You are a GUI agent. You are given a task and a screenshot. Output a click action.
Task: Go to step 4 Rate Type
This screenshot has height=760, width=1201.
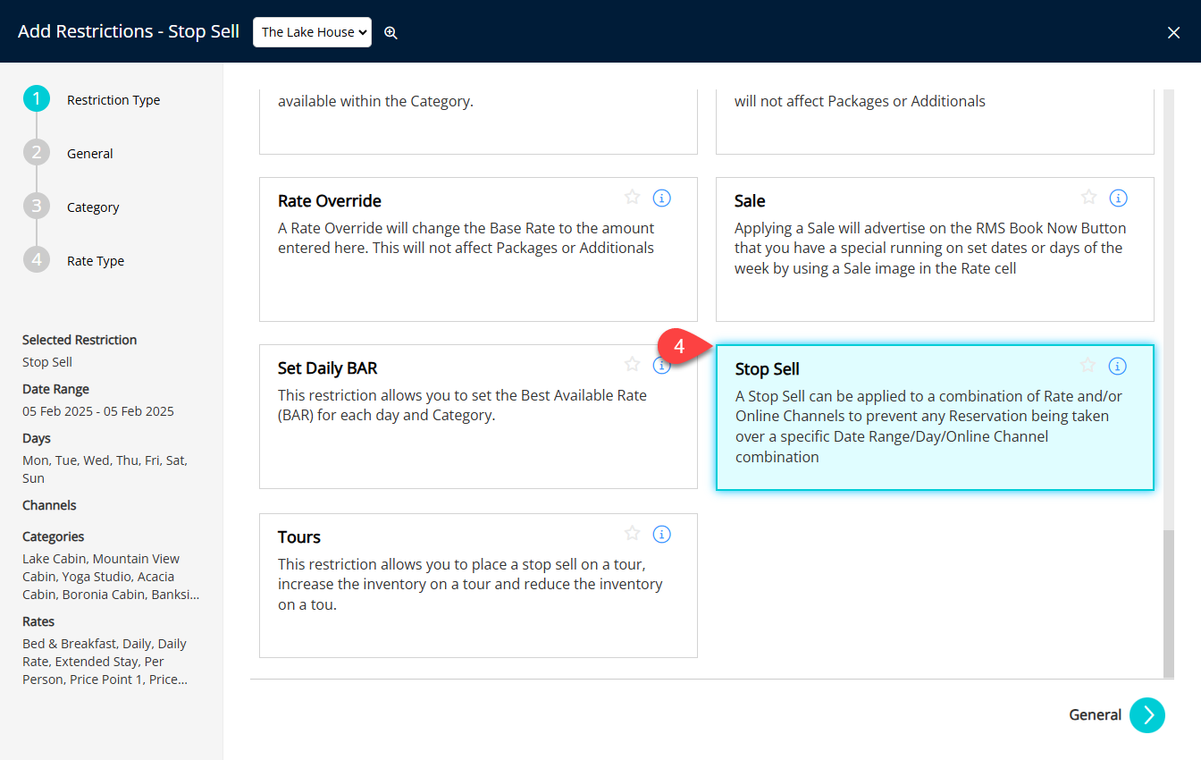click(x=74, y=260)
